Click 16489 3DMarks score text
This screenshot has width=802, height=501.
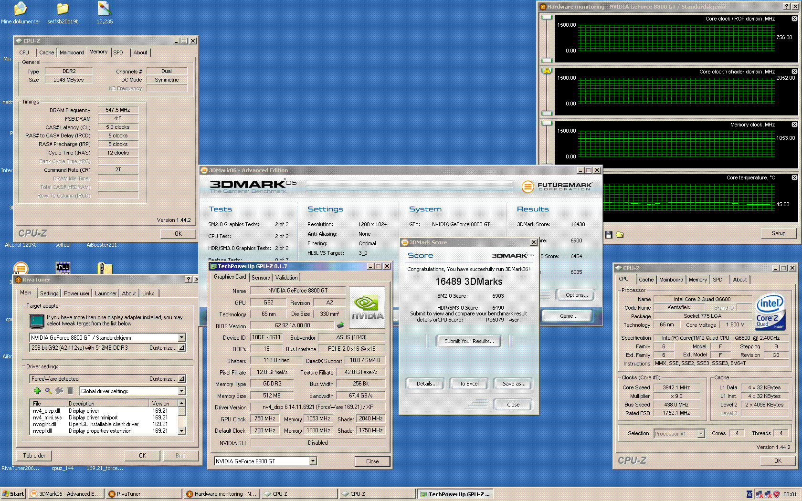(468, 282)
